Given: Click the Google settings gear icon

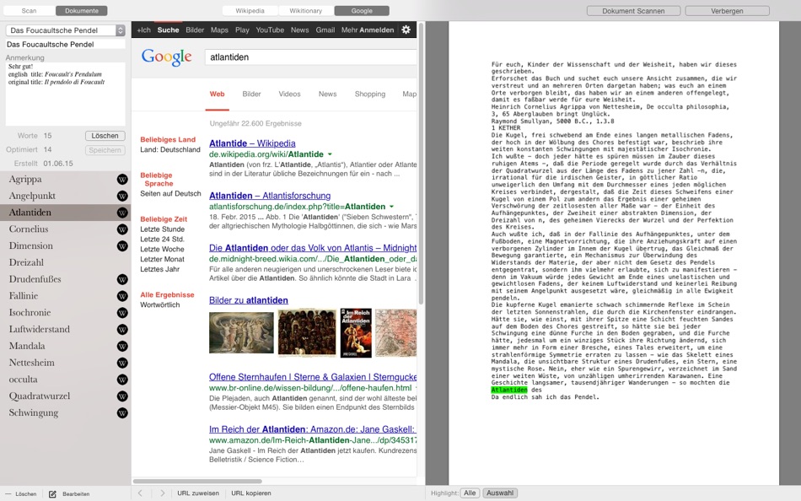Looking at the screenshot, I should [406, 29].
